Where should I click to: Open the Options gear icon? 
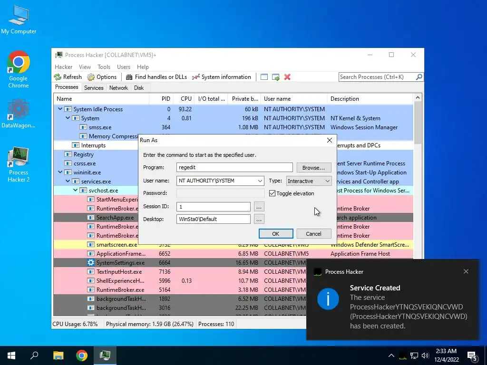91,77
